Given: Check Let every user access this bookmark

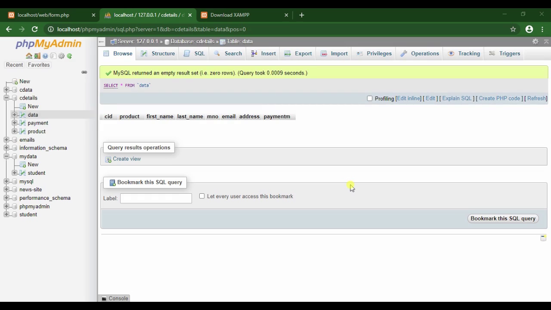Looking at the screenshot, I should pos(202,196).
